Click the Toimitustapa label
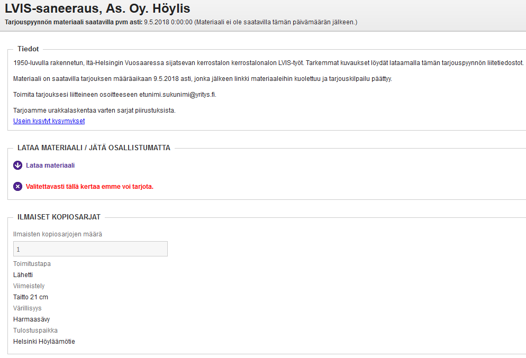This screenshot has height=358, width=526. [x=32, y=264]
